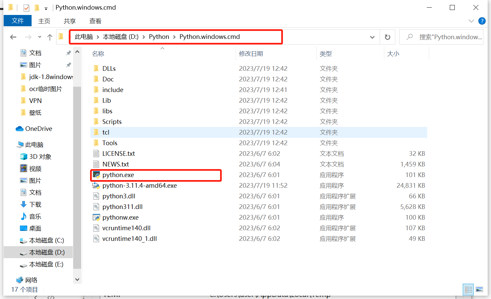The width and height of the screenshot is (491, 299).
Task: Select the libs folder icon
Action: [96, 111]
